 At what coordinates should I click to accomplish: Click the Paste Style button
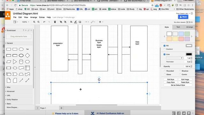[x=185, y=82]
